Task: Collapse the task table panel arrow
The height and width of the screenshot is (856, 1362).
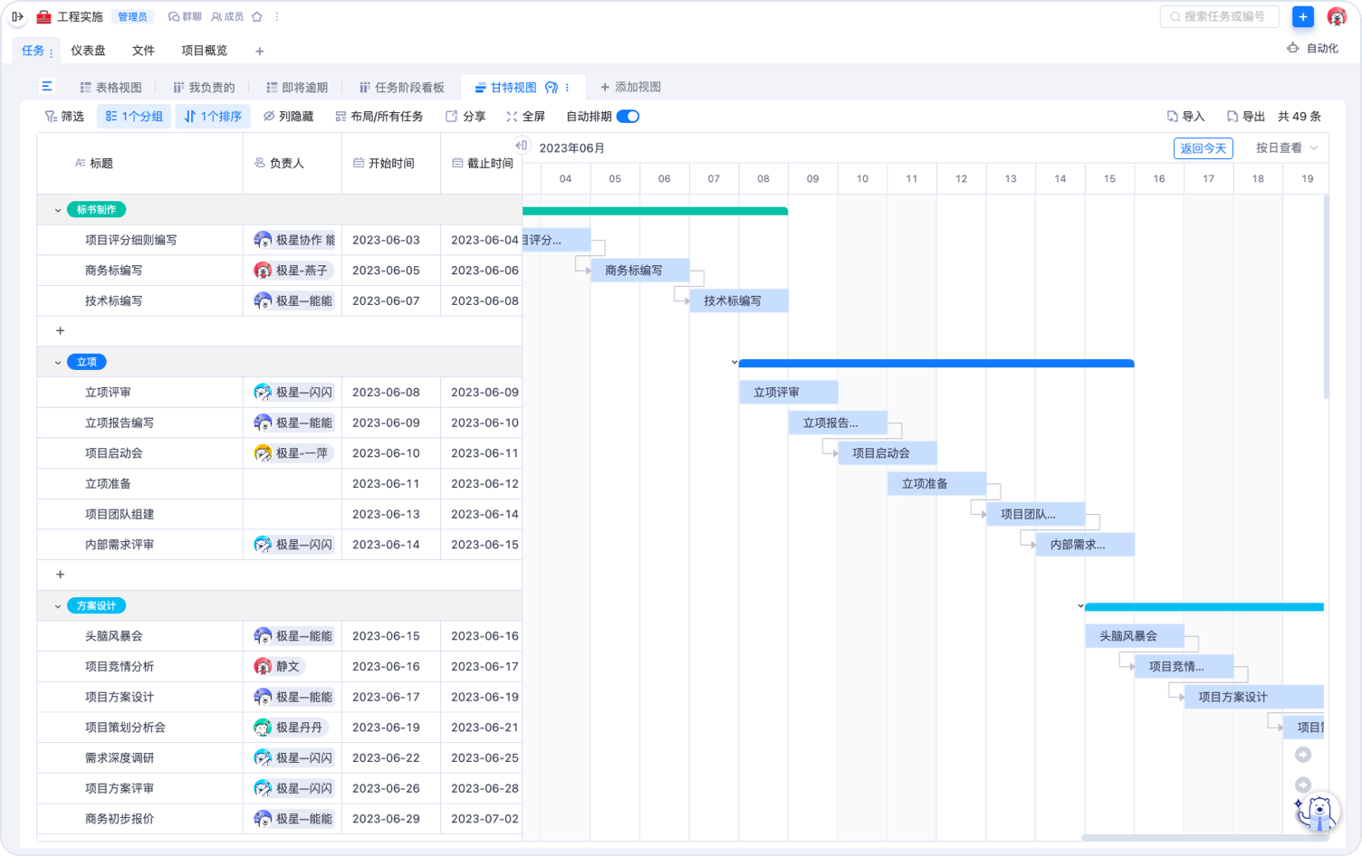Action: (522, 145)
